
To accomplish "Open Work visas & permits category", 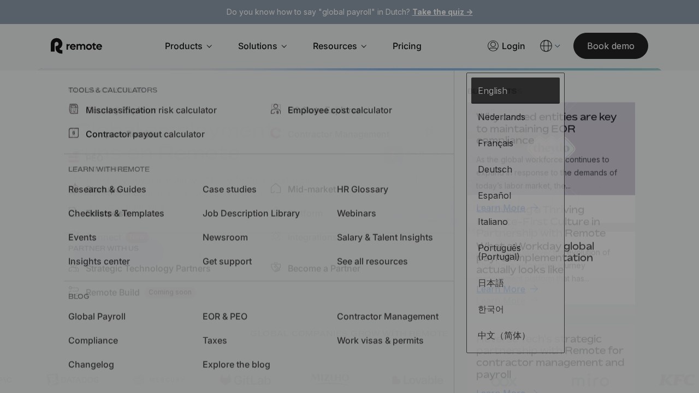I will click(x=380, y=340).
